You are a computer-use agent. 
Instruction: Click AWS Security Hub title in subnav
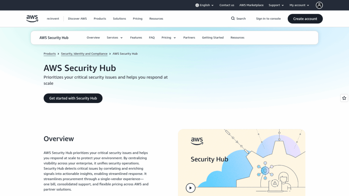(54, 38)
